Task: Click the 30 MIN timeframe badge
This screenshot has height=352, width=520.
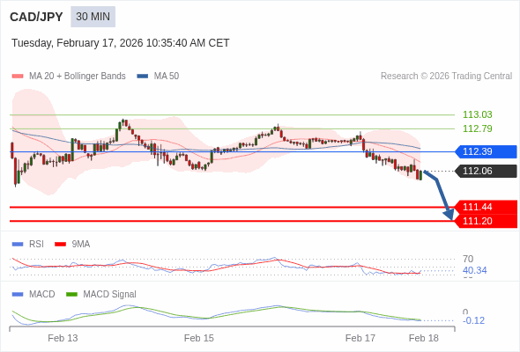Action: 93,17
